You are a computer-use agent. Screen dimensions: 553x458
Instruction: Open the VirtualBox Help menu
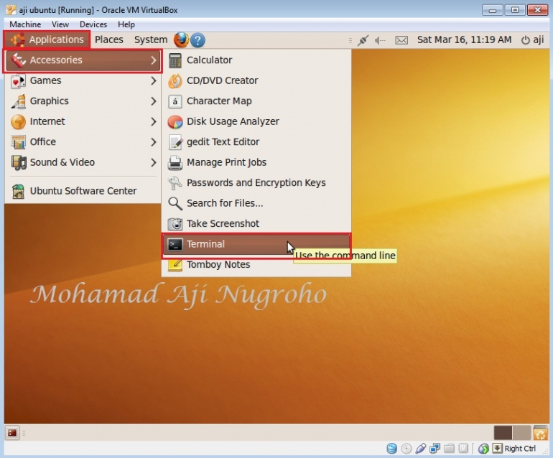pyautogui.click(x=126, y=24)
